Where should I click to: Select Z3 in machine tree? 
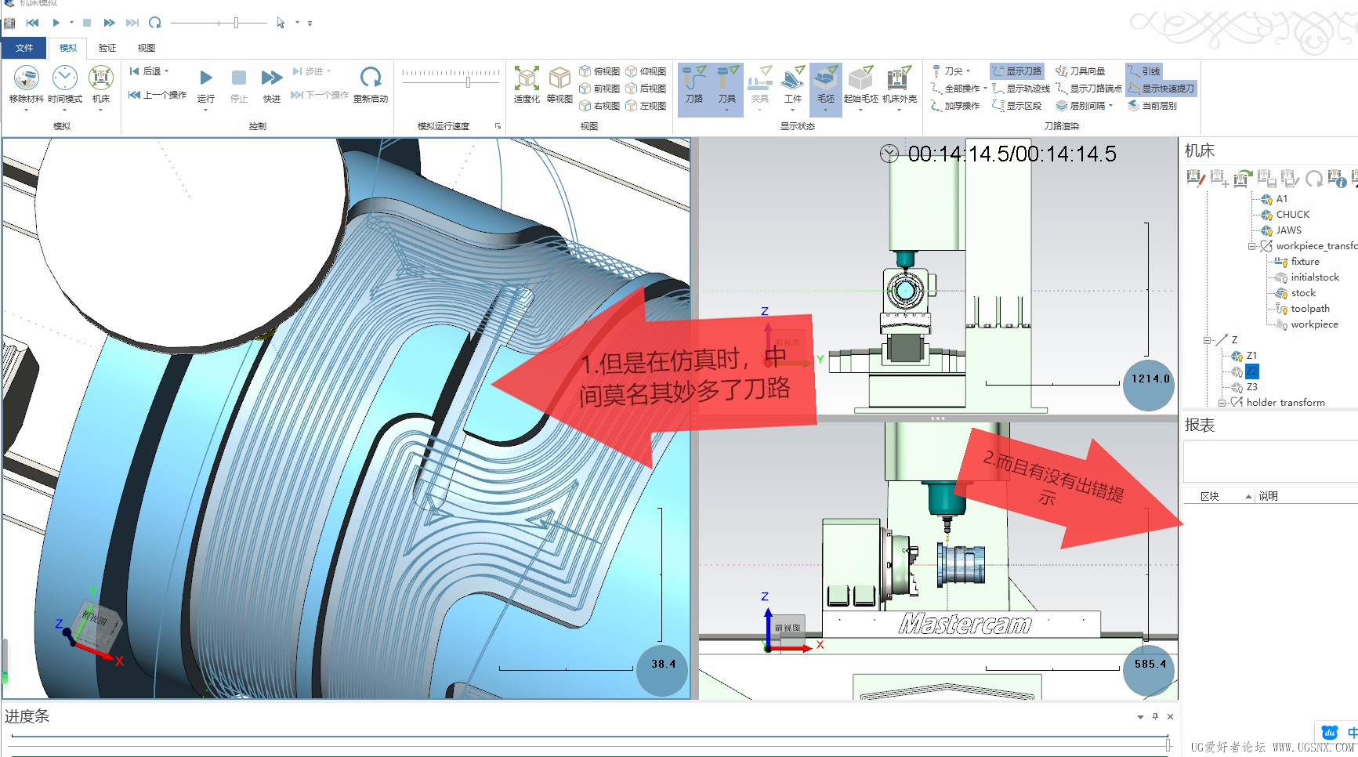[x=1251, y=387]
